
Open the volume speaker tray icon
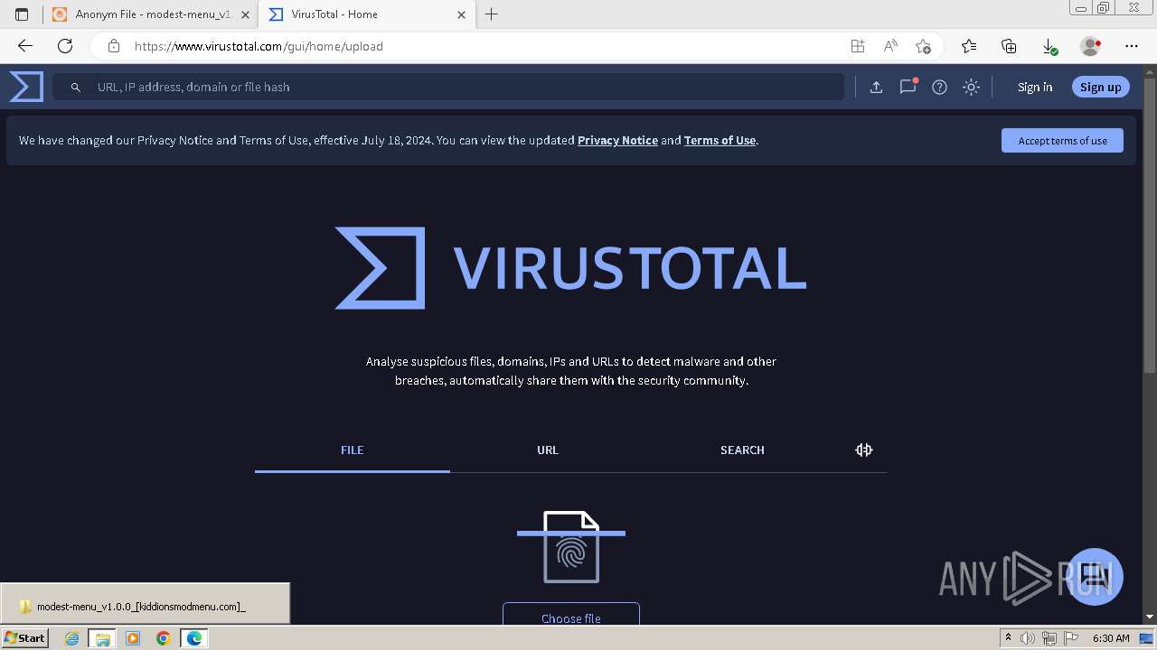tap(1028, 638)
